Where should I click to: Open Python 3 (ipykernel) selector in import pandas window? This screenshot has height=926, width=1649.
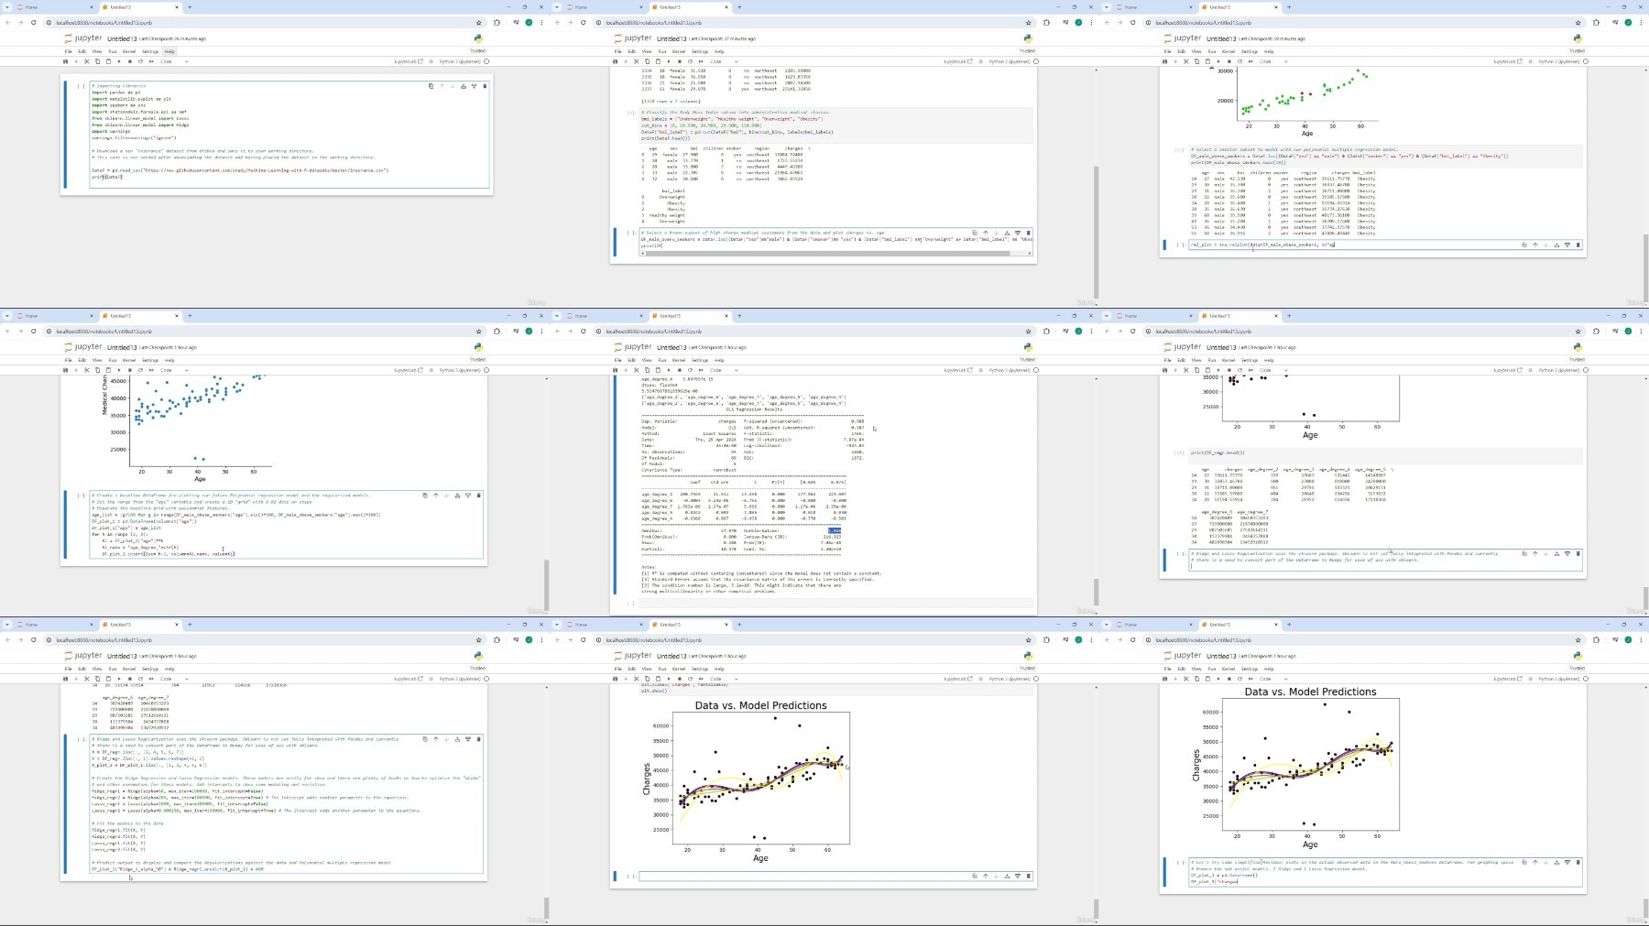(x=460, y=61)
